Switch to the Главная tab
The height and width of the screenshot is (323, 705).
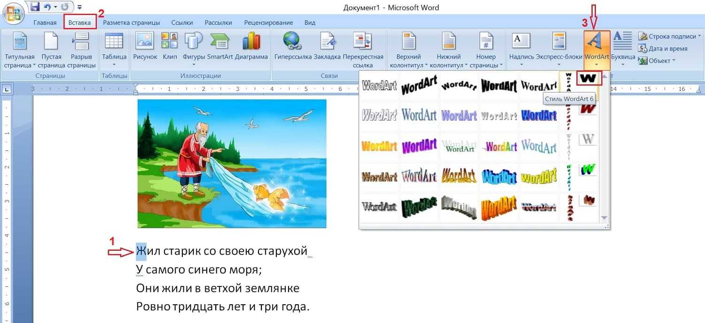(45, 23)
